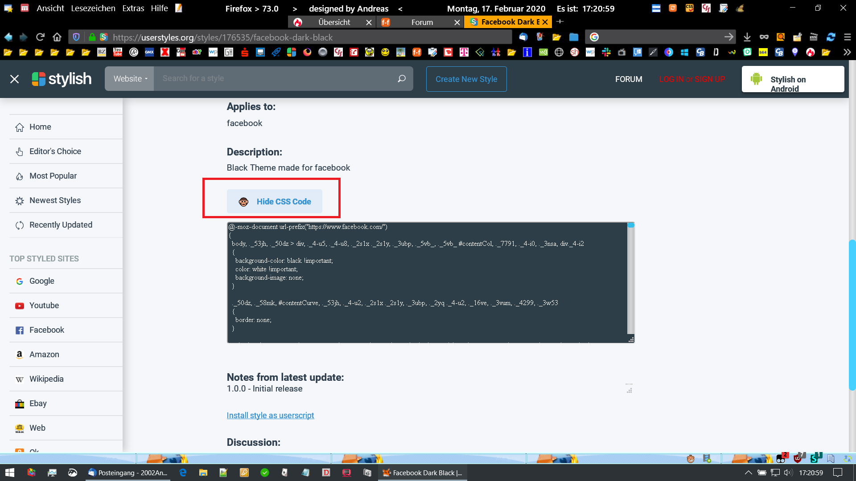Image resolution: width=856 pixels, height=481 pixels.
Task: Open the Windows Start menu
Action: click(x=9, y=473)
